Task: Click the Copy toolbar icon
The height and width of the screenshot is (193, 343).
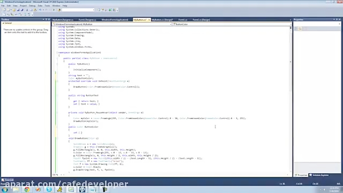Action: (31, 10)
